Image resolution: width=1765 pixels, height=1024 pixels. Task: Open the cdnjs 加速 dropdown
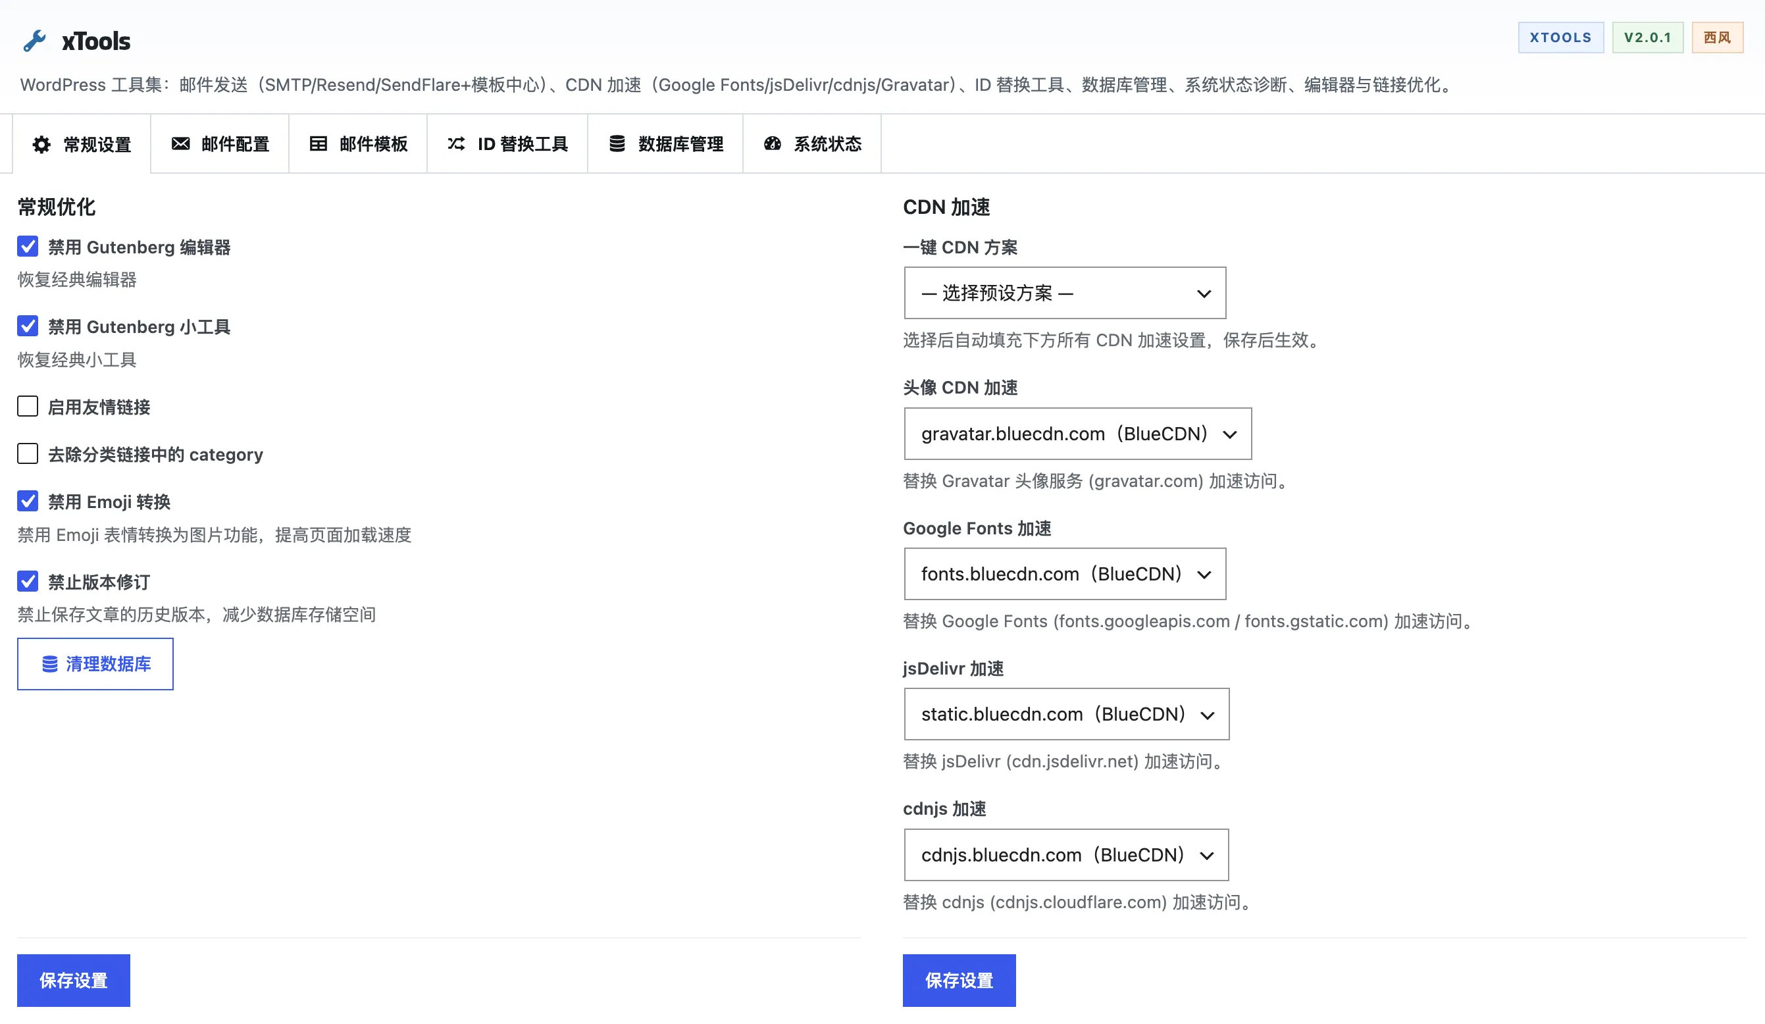point(1065,854)
